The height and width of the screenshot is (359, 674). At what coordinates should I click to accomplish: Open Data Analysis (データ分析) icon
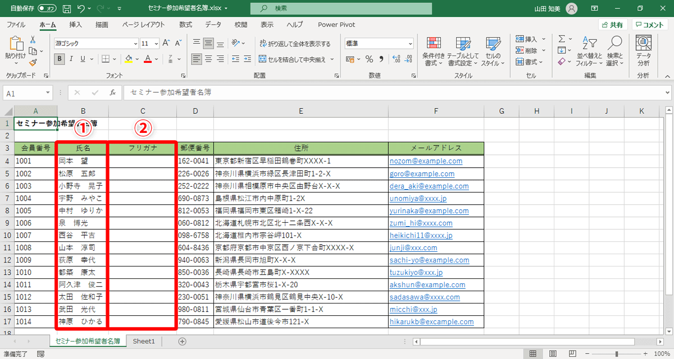[x=643, y=52]
